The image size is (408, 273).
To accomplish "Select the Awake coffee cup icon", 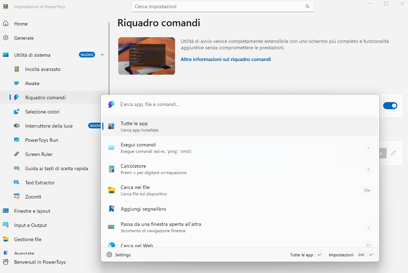I will [17, 83].
